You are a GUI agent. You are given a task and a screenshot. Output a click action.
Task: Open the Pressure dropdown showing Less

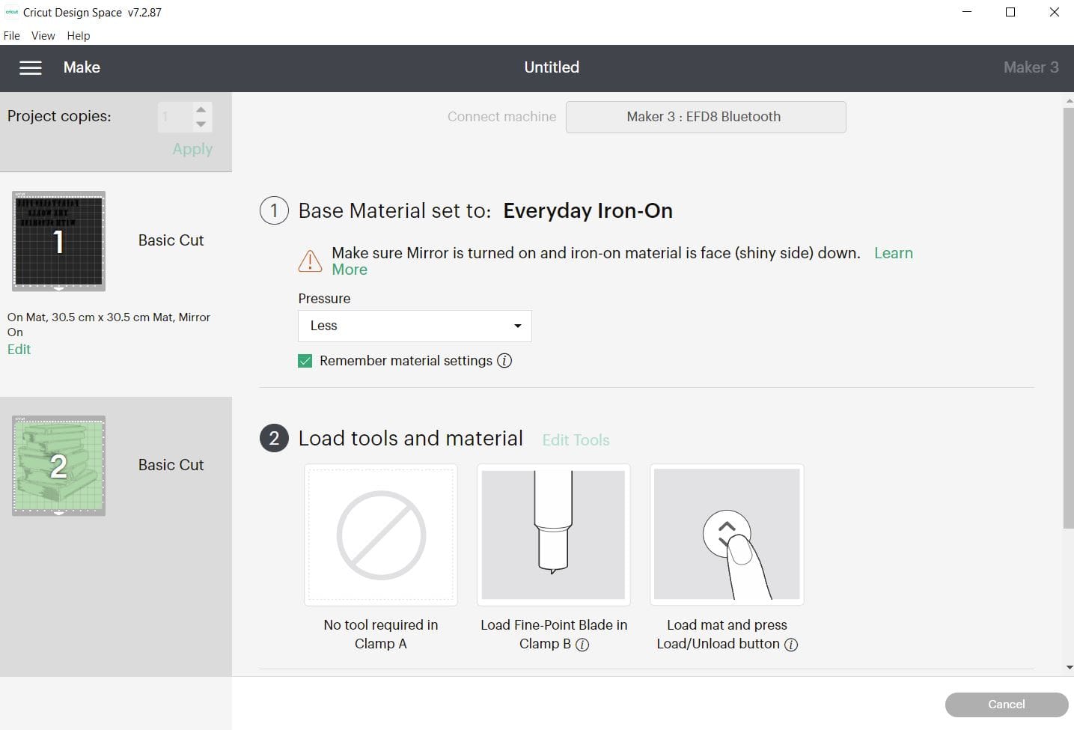(x=415, y=326)
